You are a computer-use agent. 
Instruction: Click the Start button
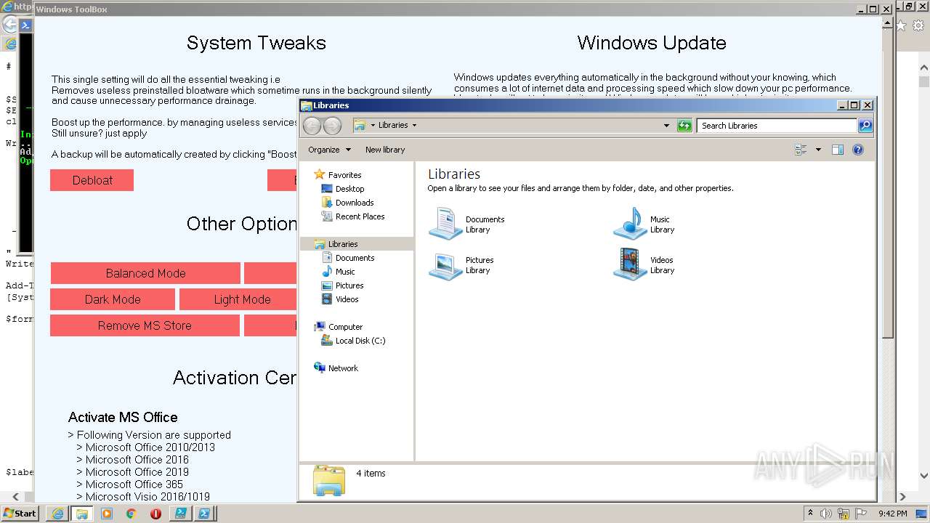(20, 514)
